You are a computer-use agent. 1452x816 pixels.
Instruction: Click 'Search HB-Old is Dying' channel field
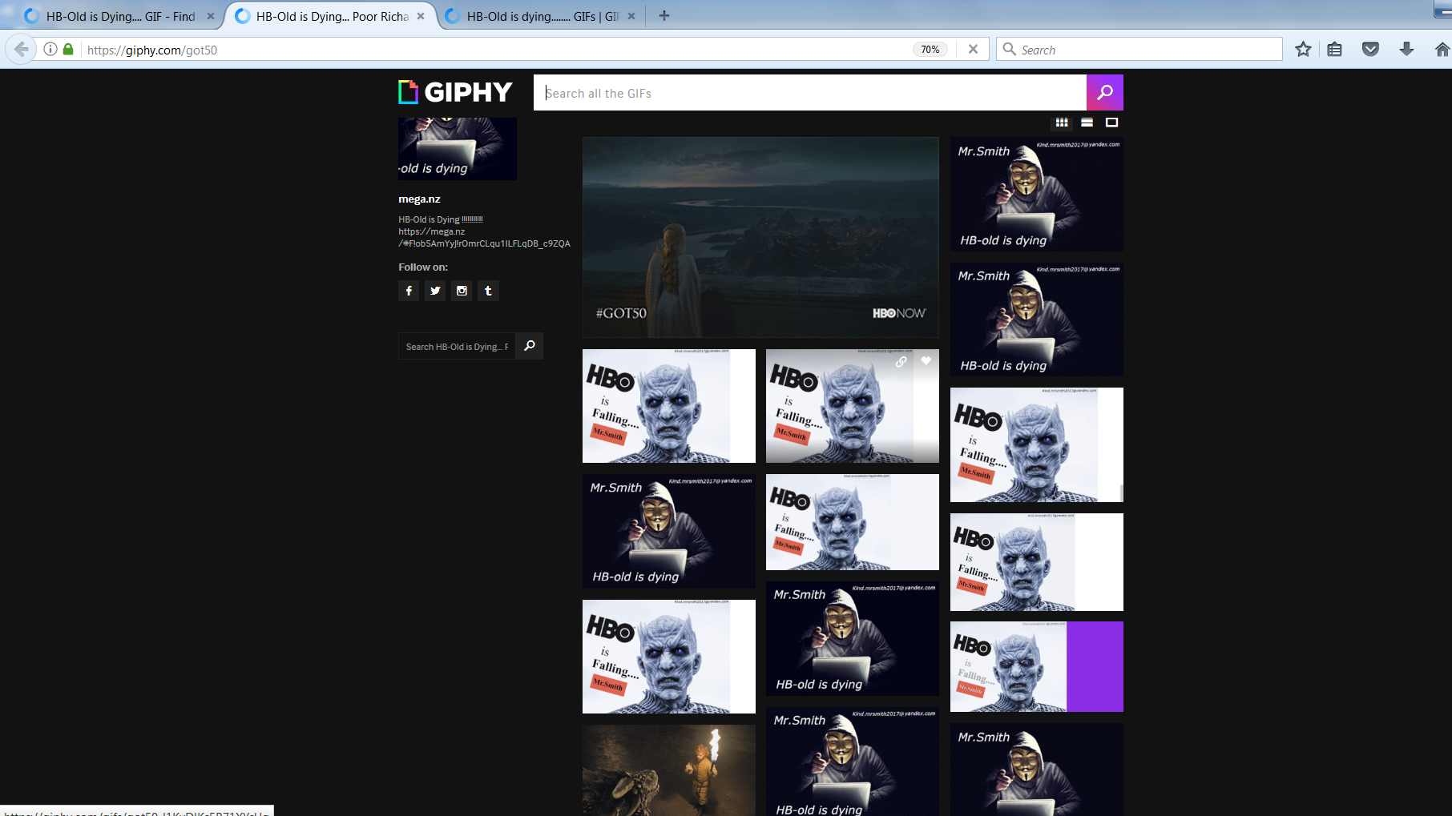pyautogui.click(x=457, y=346)
